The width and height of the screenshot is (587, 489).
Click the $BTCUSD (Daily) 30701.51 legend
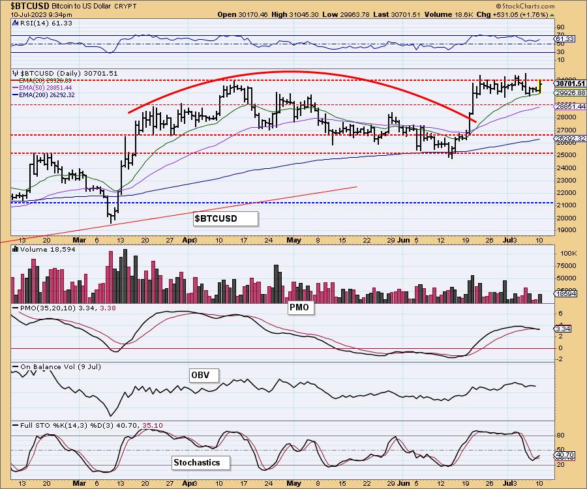[x=69, y=73]
